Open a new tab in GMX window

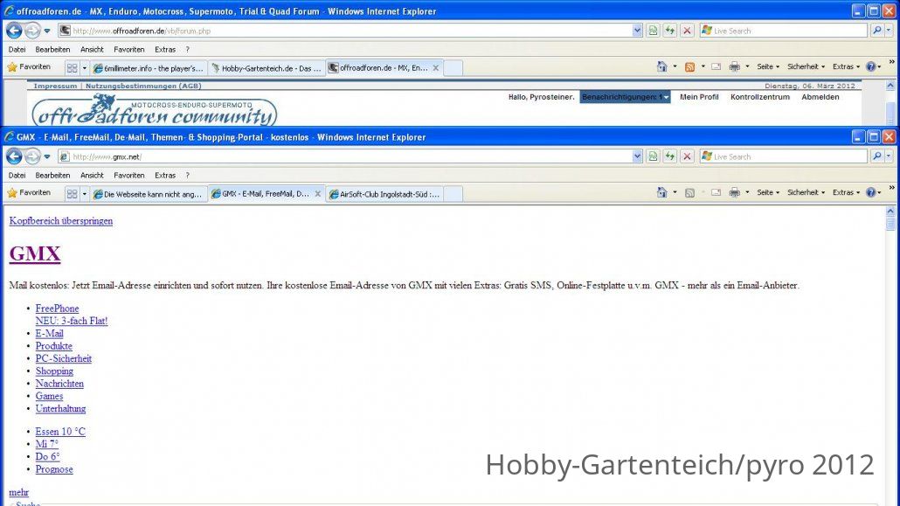(x=453, y=194)
